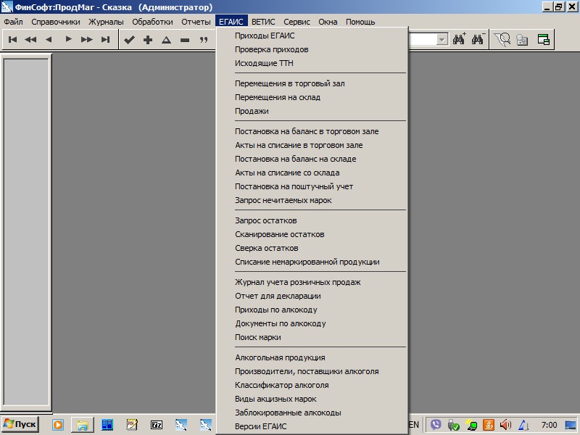Screen dimensions: 580x435
Task: Open the Файл menu
Action: point(13,22)
